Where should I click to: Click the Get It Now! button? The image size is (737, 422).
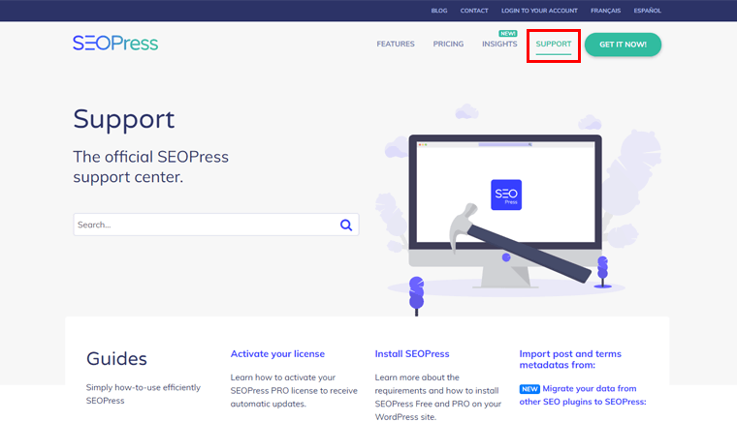tap(623, 45)
